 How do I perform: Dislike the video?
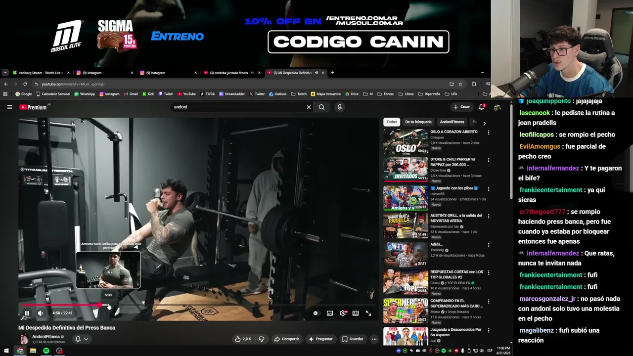click(262, 339)
